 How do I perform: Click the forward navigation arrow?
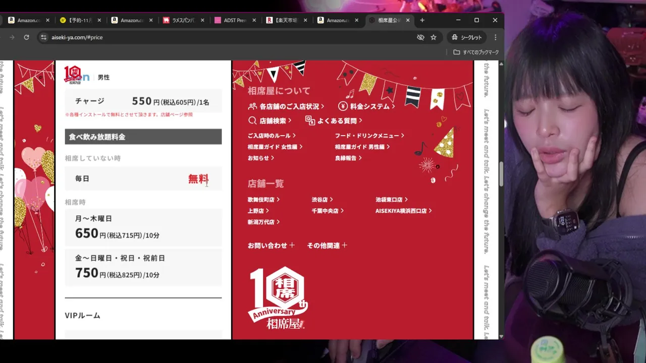tap(12, 37)
